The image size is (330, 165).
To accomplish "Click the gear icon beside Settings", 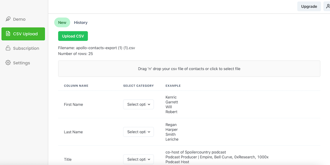I will point(8,63).
